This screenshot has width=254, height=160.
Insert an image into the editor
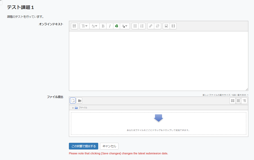click(166, 26)
